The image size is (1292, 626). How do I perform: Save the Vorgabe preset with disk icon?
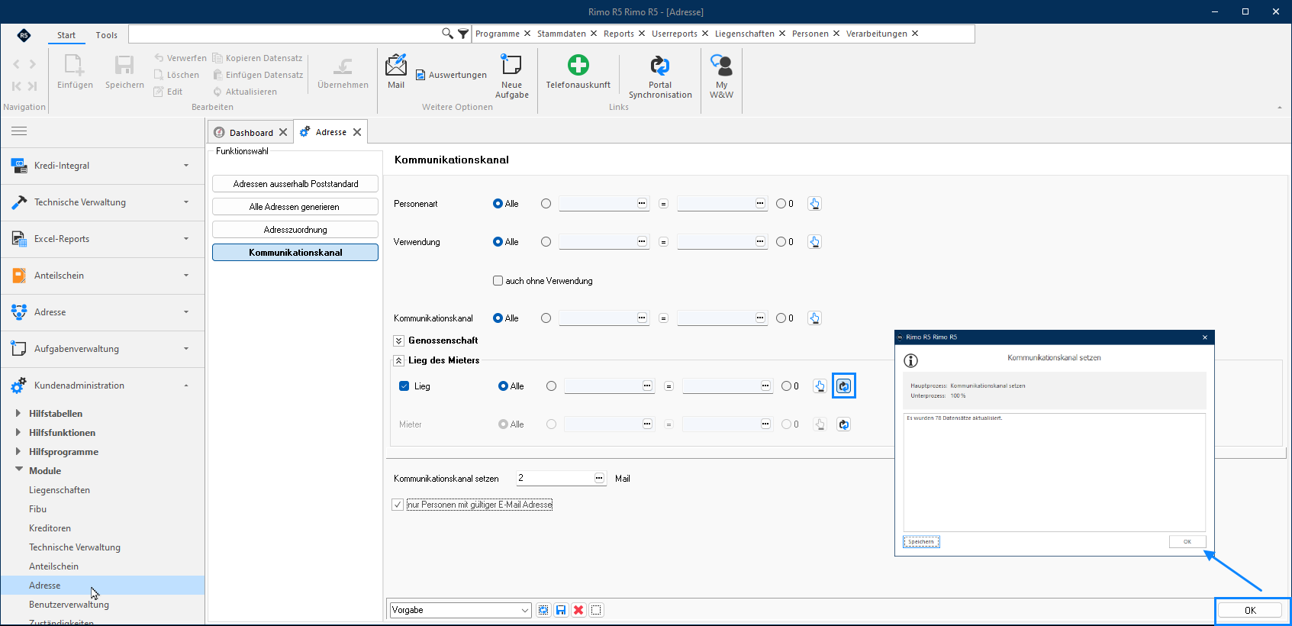point(561,610)
